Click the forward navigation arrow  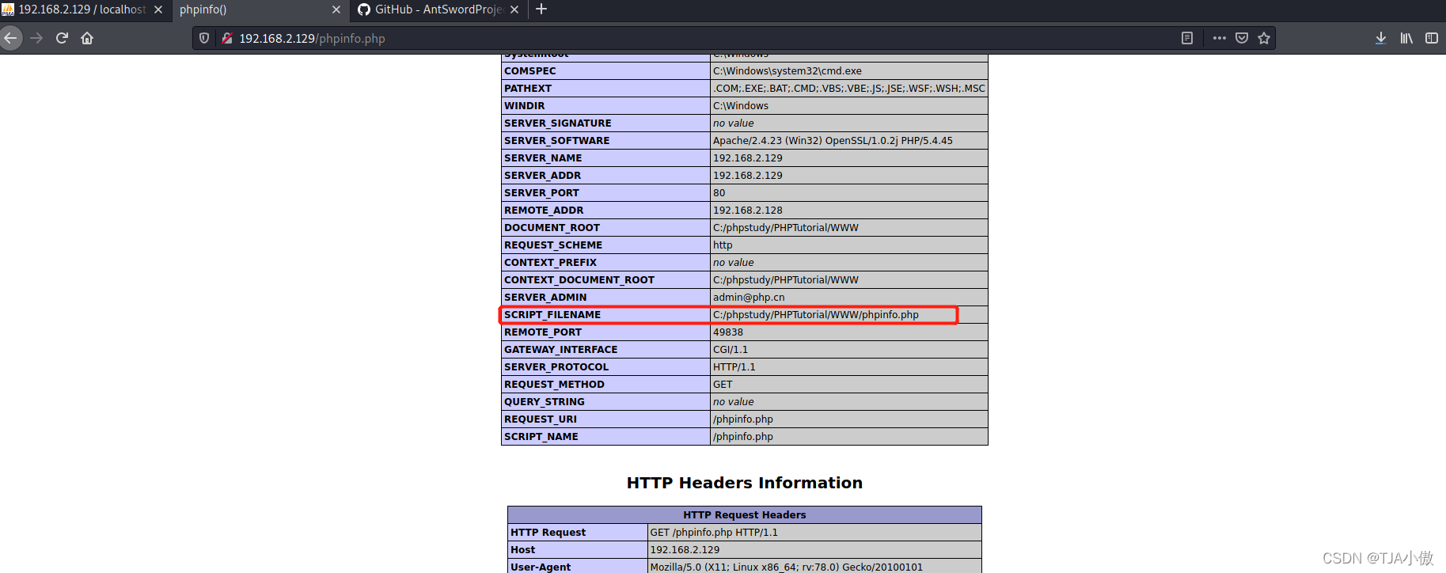36,38
